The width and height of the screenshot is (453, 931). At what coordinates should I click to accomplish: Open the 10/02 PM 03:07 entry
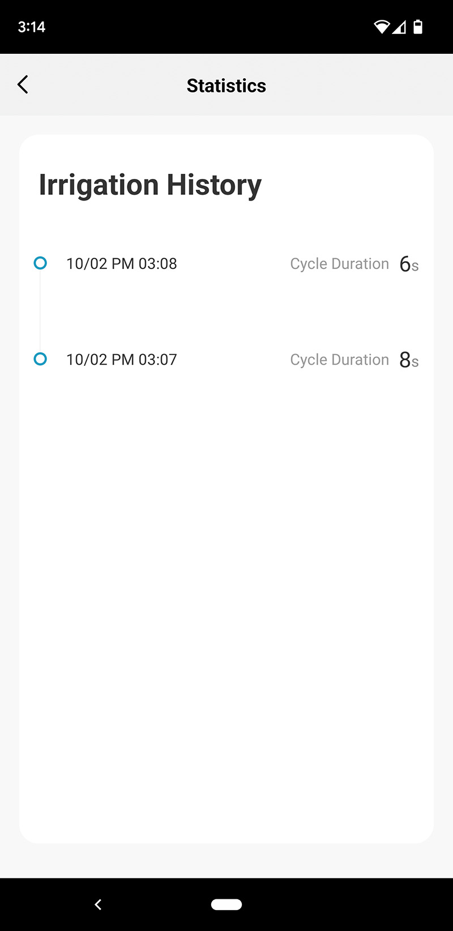coord(122,360)
